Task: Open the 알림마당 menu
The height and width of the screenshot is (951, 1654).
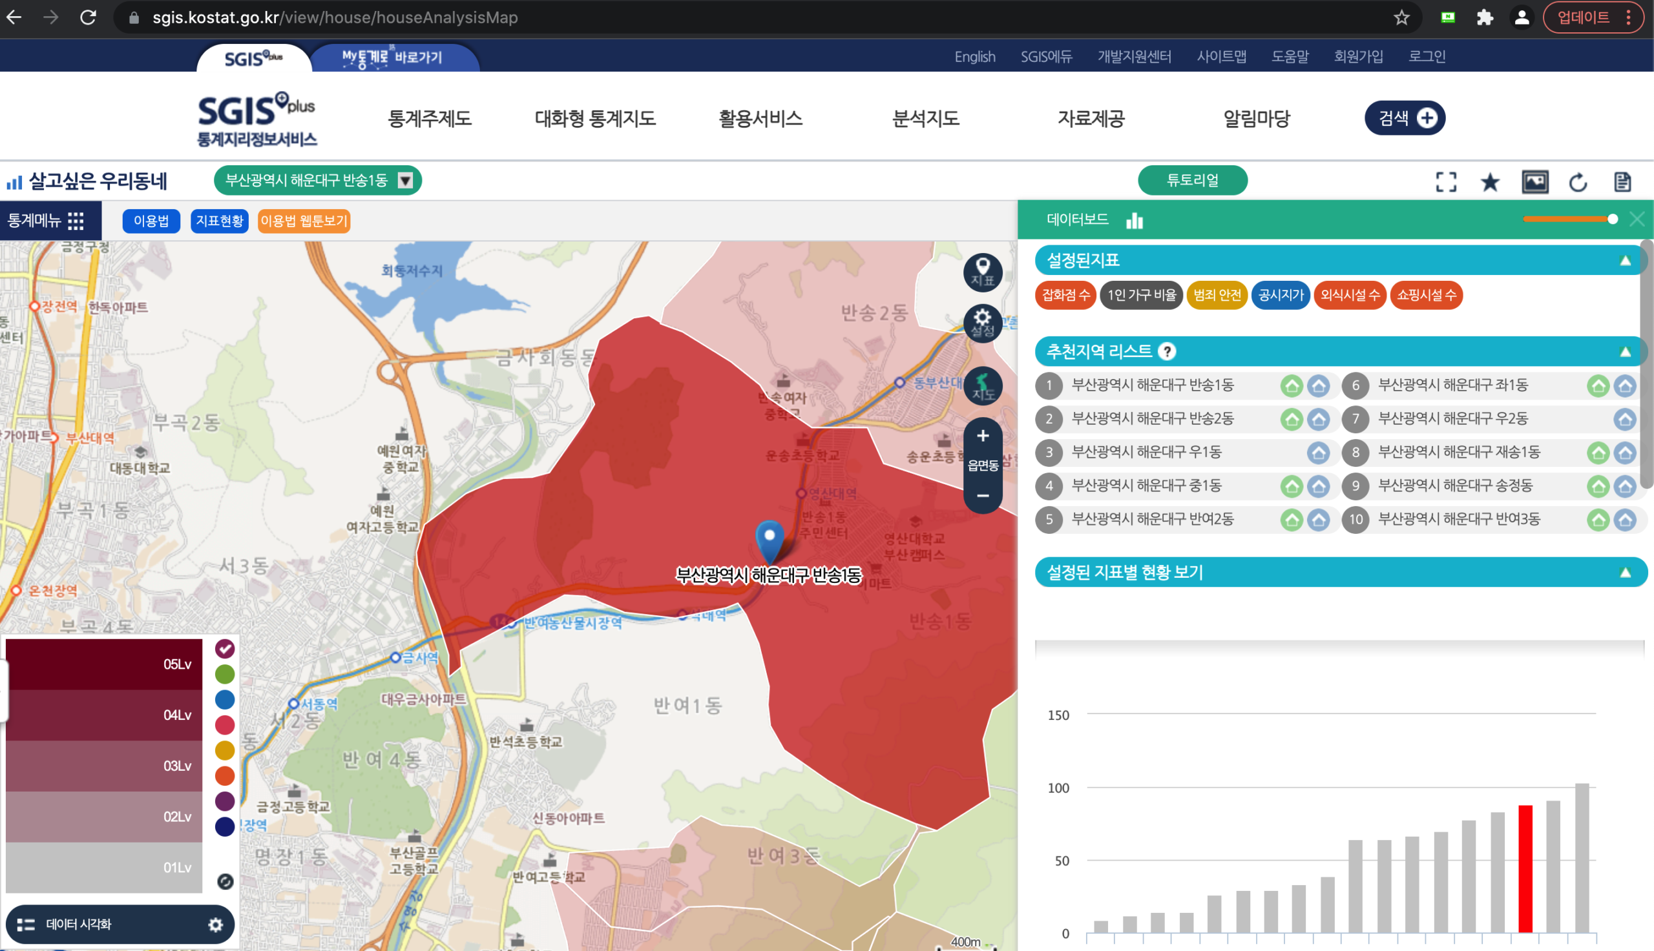Action: point(1256,118)
